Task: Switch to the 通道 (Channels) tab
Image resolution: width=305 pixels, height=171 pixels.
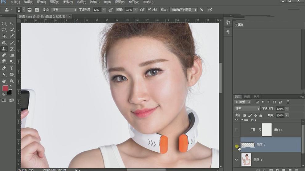Action: 247,97
